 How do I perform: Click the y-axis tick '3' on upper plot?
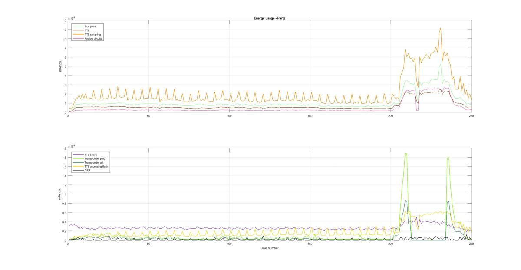(x=65, y=85)
